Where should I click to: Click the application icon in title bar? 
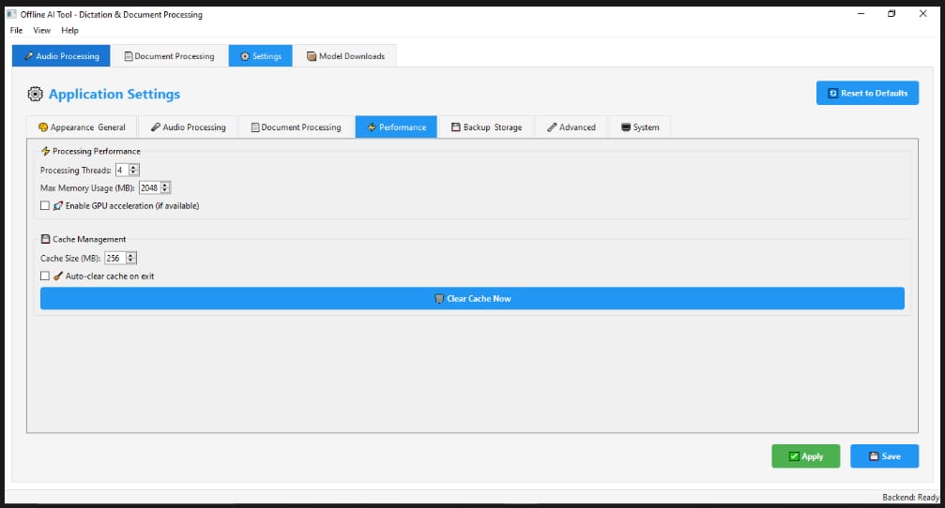coord(11,14)
